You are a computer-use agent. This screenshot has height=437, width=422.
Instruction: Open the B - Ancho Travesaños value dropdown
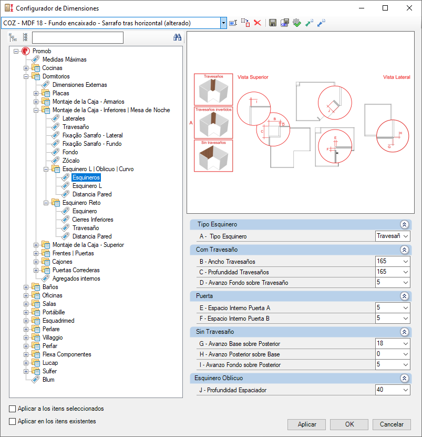click(406, 262)
